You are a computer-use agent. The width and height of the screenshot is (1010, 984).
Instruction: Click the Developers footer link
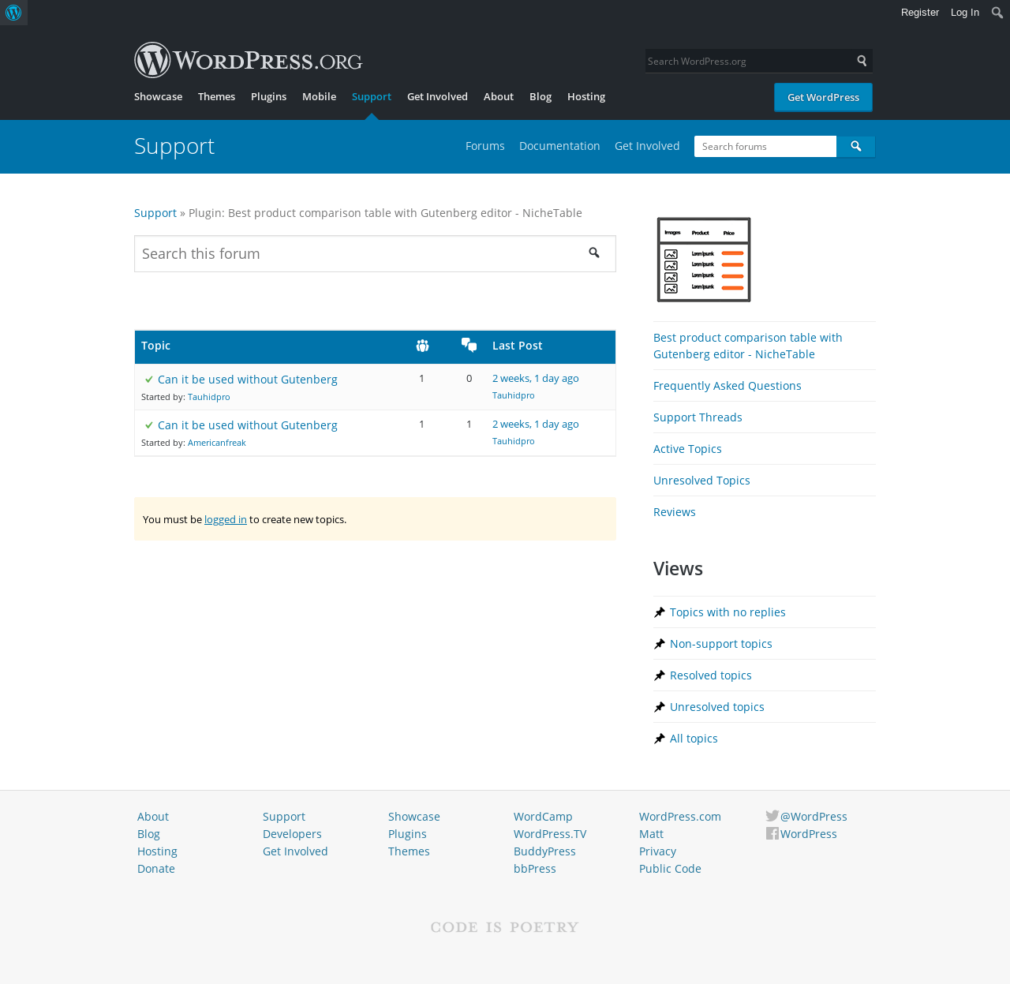pos(292,834)
